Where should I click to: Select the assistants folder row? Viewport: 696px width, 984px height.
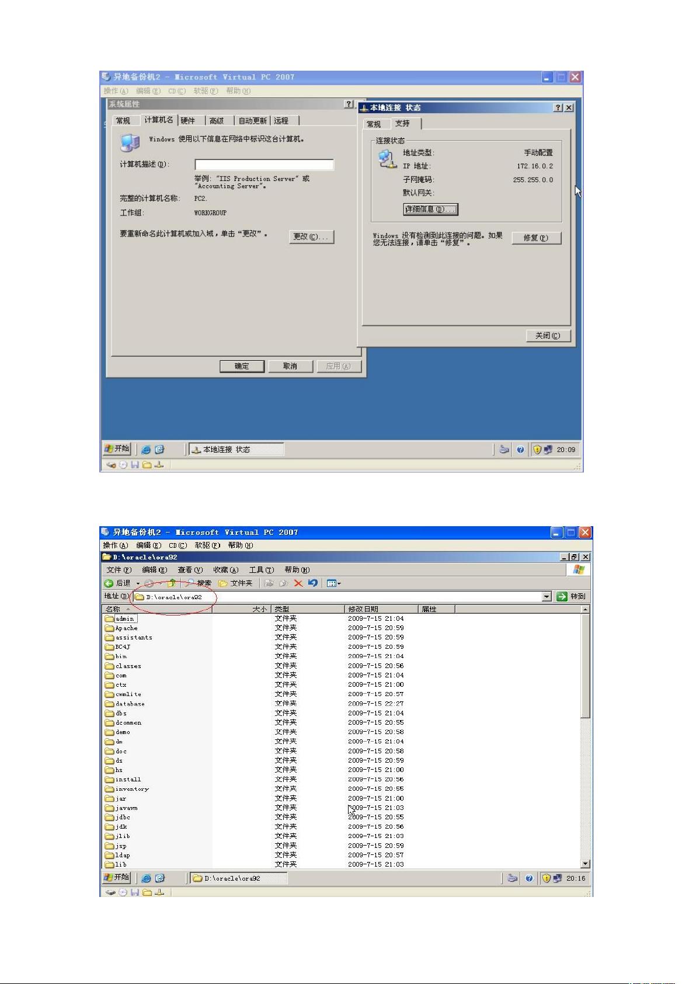pos(128,638)
